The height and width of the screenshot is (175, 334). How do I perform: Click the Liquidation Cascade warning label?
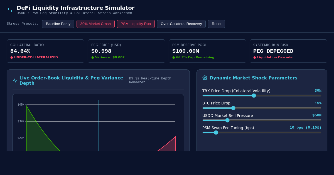coord(275,57)
